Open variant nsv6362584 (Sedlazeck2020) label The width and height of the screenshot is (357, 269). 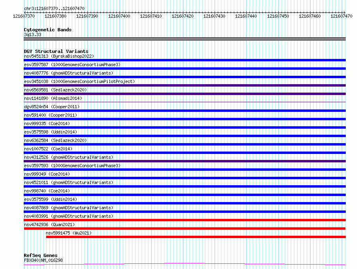pyautogui.click(x=55, y=140)
